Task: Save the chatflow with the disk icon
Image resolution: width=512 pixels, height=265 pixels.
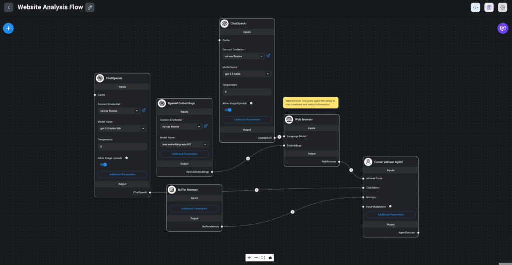Action: 489,7
